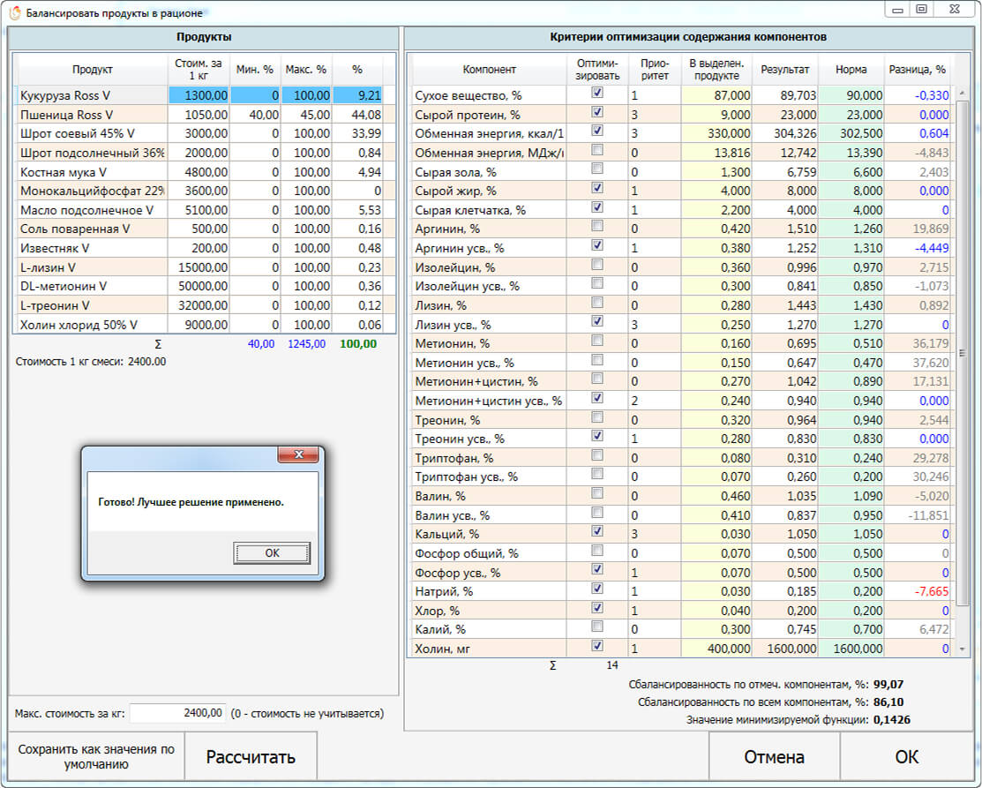
Task: Disable optimization for Хлор, %
Action: tap(597, 608)
